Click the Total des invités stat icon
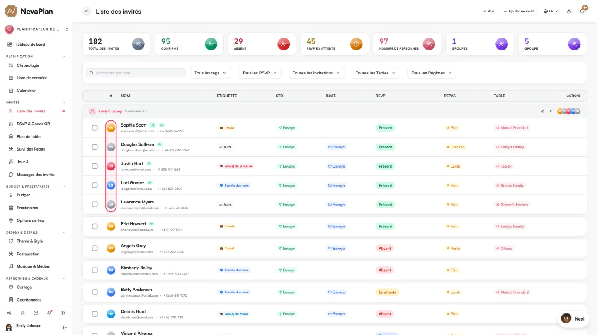 (x=138, y=44)
